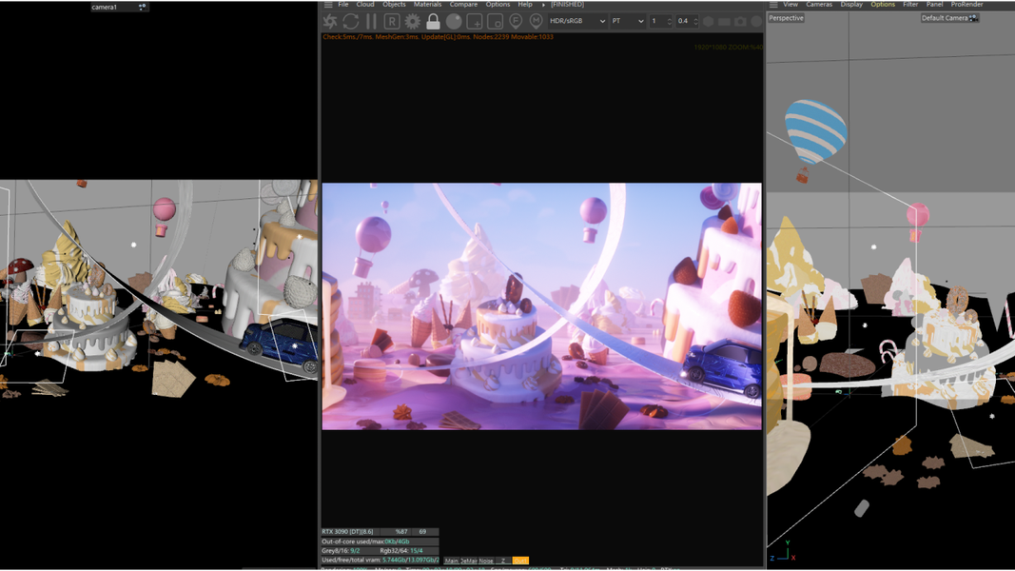1015x571 pixels.
Task: Toggle the lock resolution padlock icon
Action: click(x=433, y=21)
